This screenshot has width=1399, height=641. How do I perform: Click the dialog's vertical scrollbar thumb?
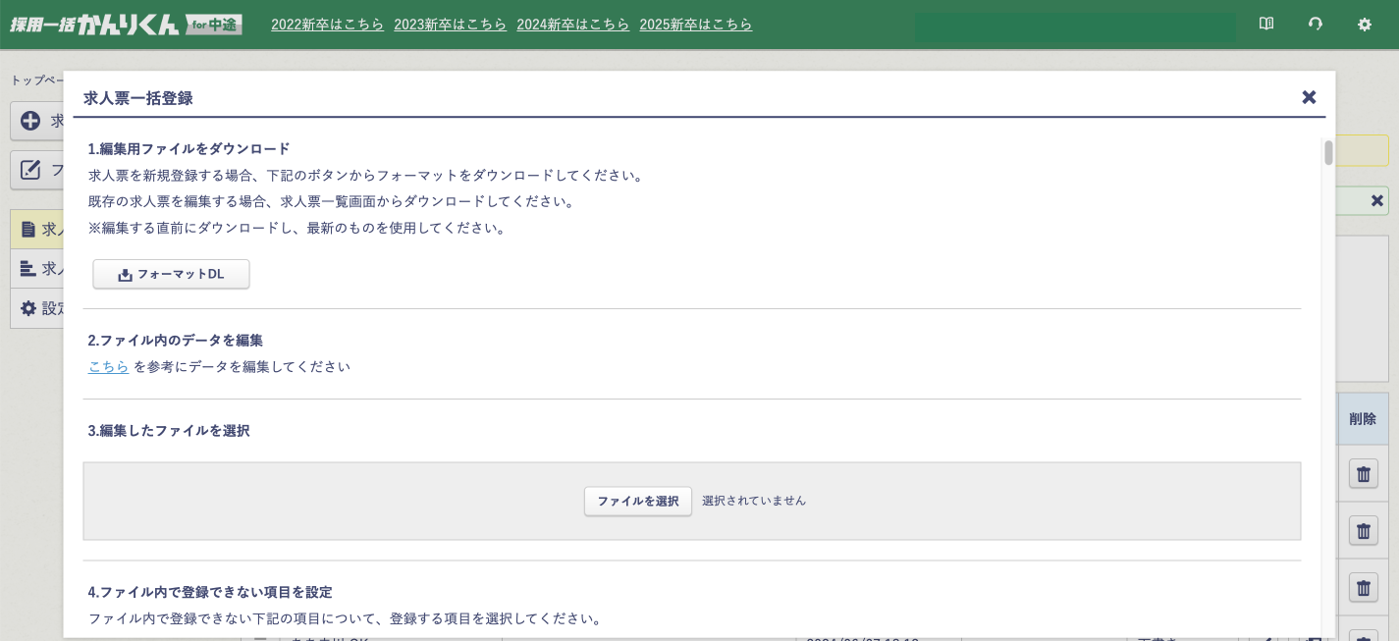pos(1328,153)
